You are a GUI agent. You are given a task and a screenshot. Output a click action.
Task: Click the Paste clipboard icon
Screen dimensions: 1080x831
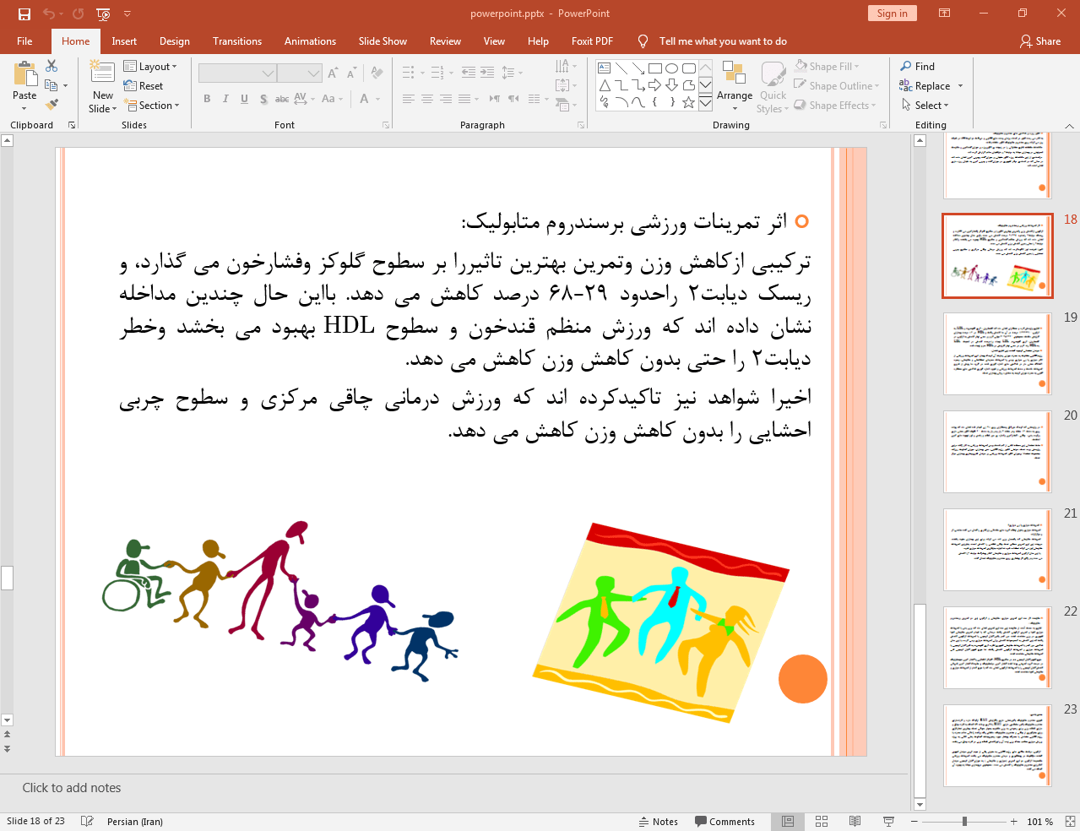[x=24, y=75]
